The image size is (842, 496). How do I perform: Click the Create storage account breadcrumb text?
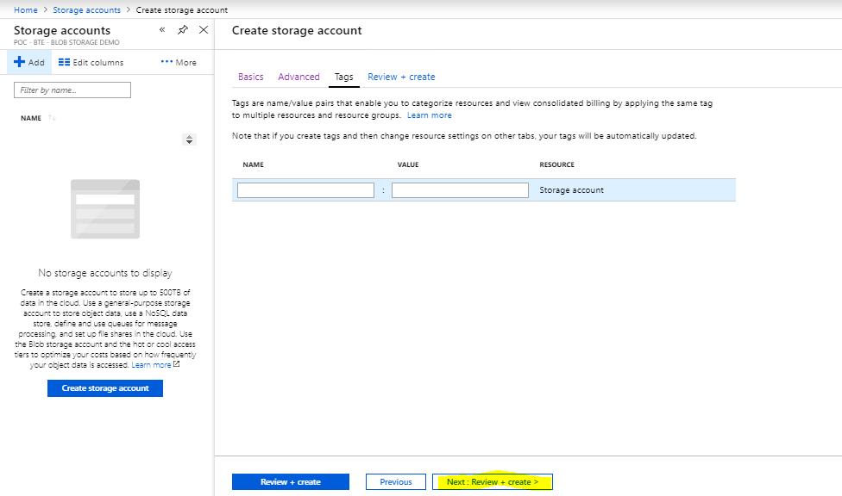(x=181, y=9)
